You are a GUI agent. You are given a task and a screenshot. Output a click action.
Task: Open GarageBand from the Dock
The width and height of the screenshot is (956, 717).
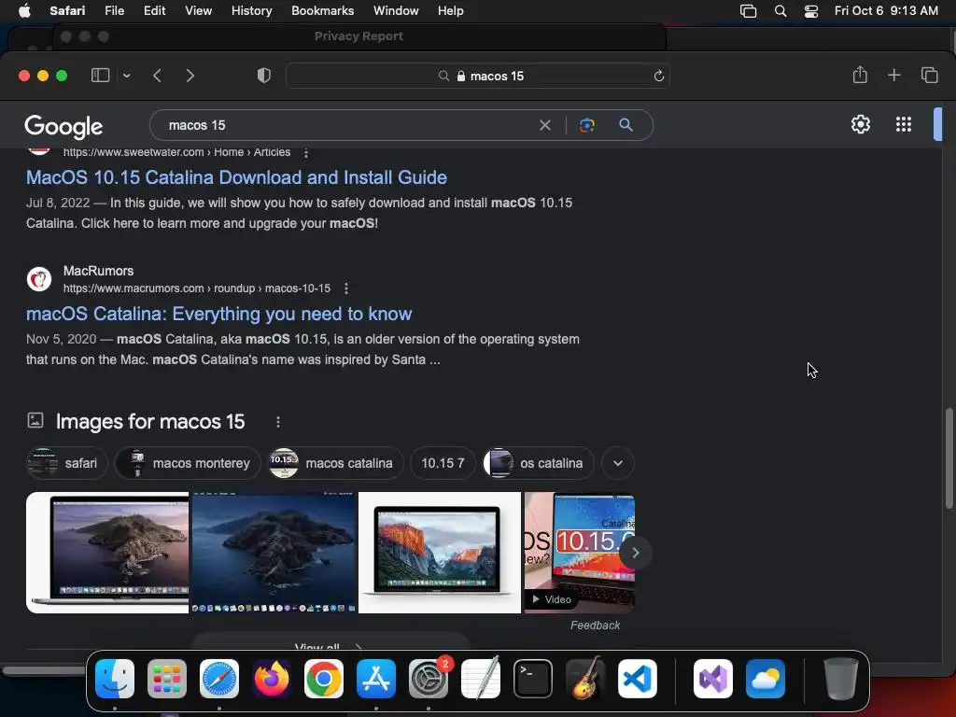[x=585, y=679]
